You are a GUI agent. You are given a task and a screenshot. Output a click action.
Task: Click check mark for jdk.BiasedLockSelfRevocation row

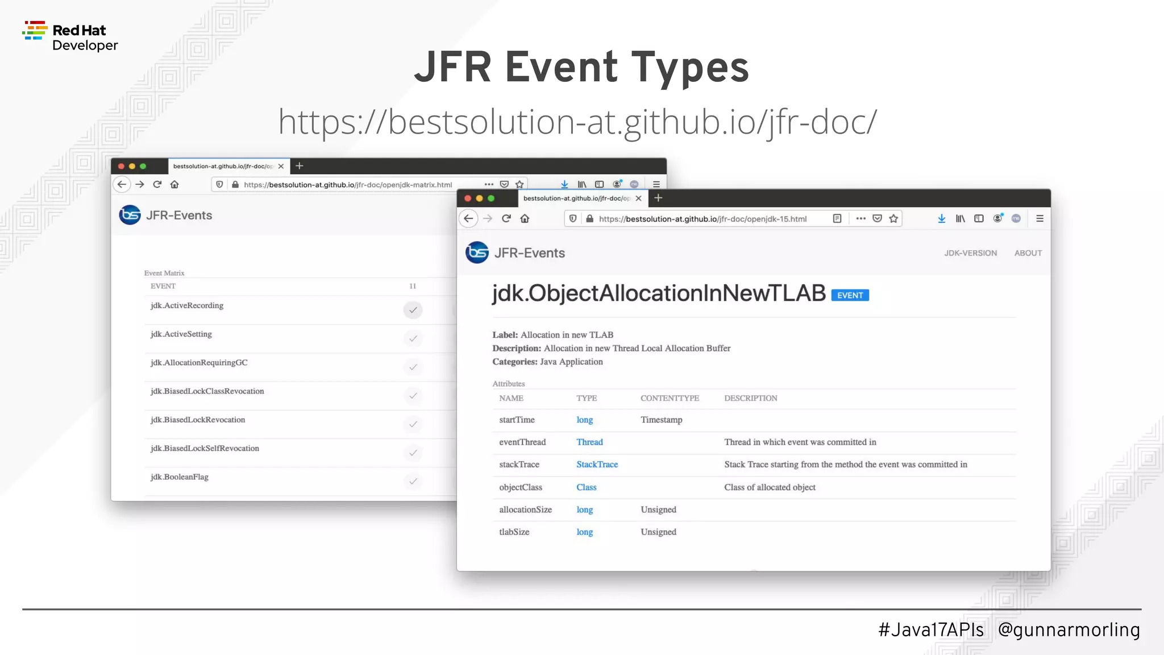pyautogui.click(x=413, y=453)
